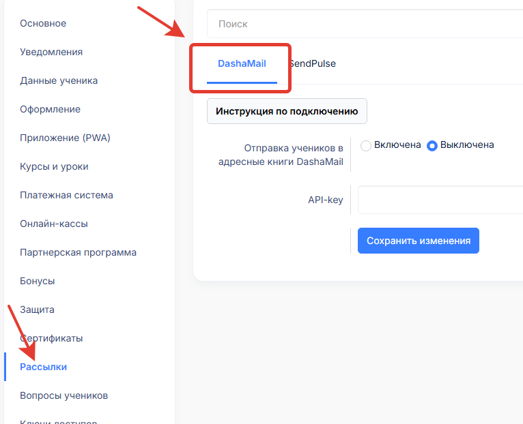Open 'Платежная система' section
The width and height of the screenshot is (523, 424).
coord(66,195)
